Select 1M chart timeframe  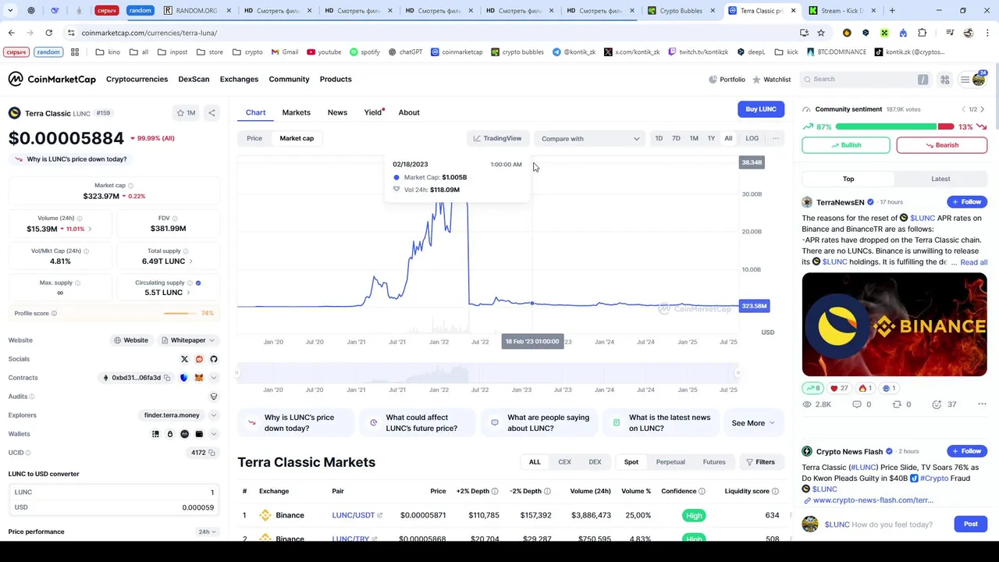694,138
